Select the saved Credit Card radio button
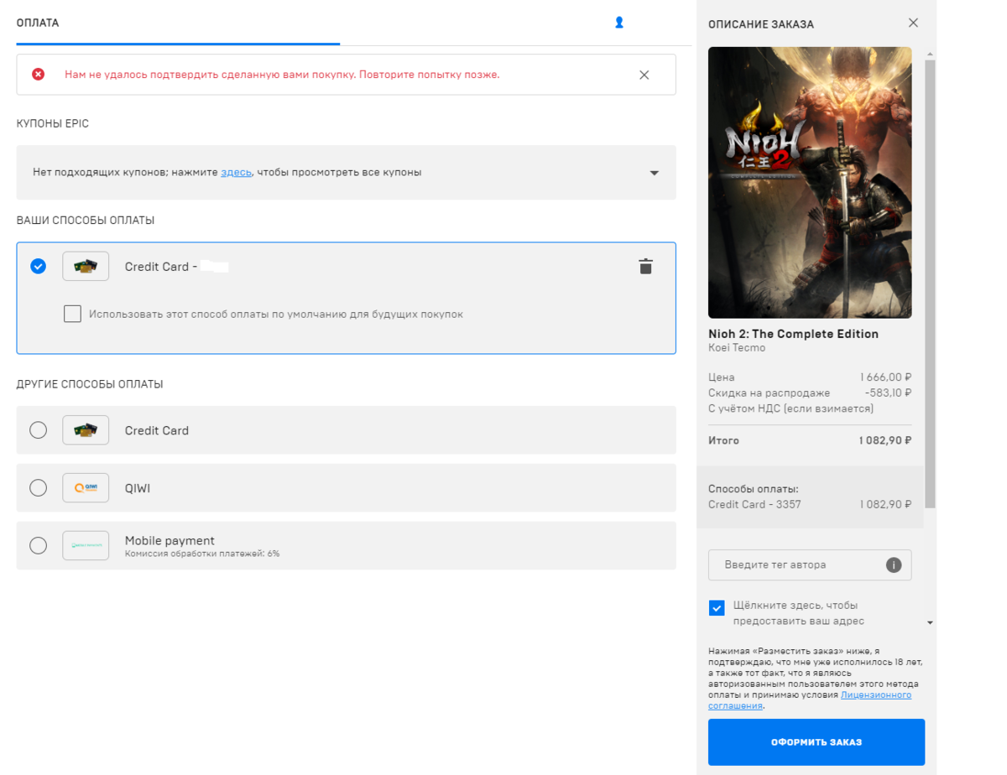Image resolution: width=1007 pixels, height=775 pixels. pyautogui.click(x=38, y=267)
